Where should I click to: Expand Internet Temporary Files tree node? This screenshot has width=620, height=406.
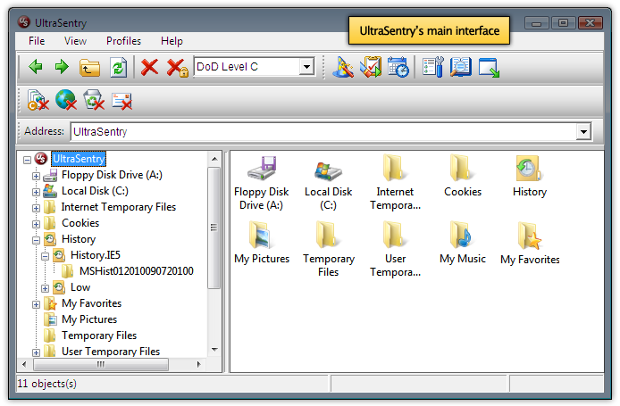36,208
